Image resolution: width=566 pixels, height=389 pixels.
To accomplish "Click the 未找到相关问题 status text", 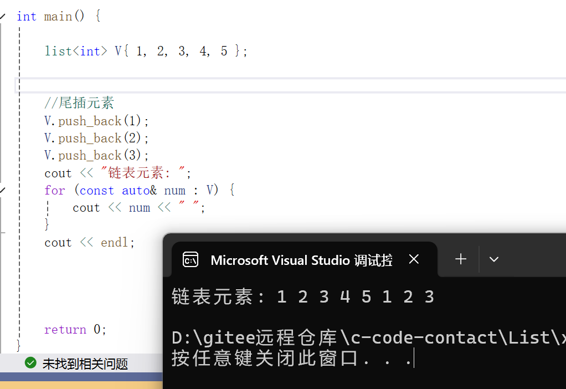I will pyautogui.click(x=85, y=364).
